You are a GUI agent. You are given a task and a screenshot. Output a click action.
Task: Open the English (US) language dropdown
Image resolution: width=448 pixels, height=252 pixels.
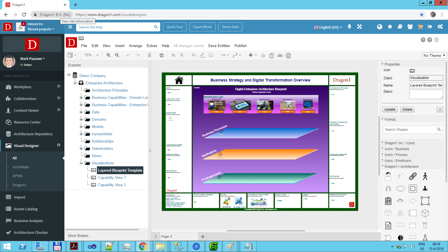point(328,27)
